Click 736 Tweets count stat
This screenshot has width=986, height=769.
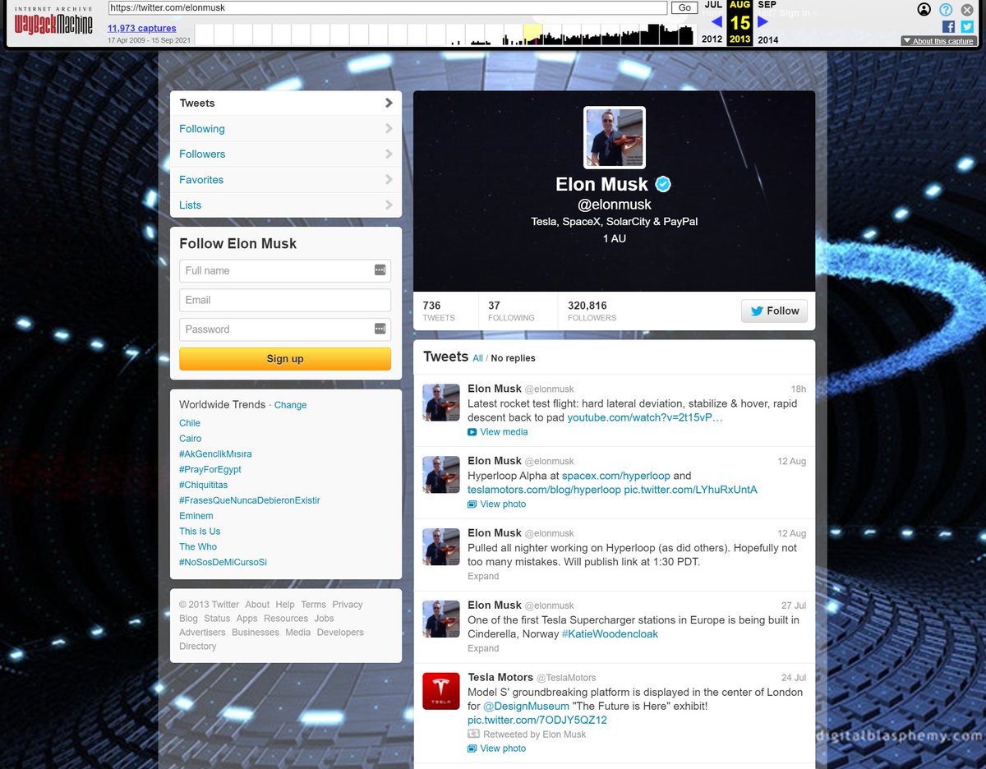(x=439, y=311)
